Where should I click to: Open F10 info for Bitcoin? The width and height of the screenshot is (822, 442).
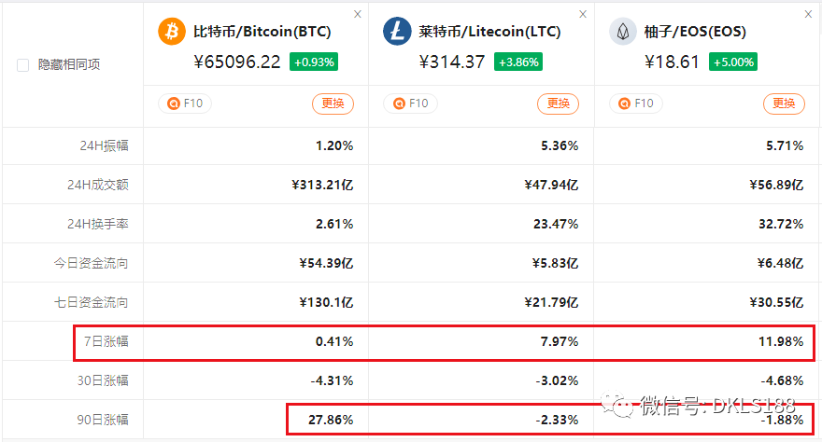(x=184, y=104)
